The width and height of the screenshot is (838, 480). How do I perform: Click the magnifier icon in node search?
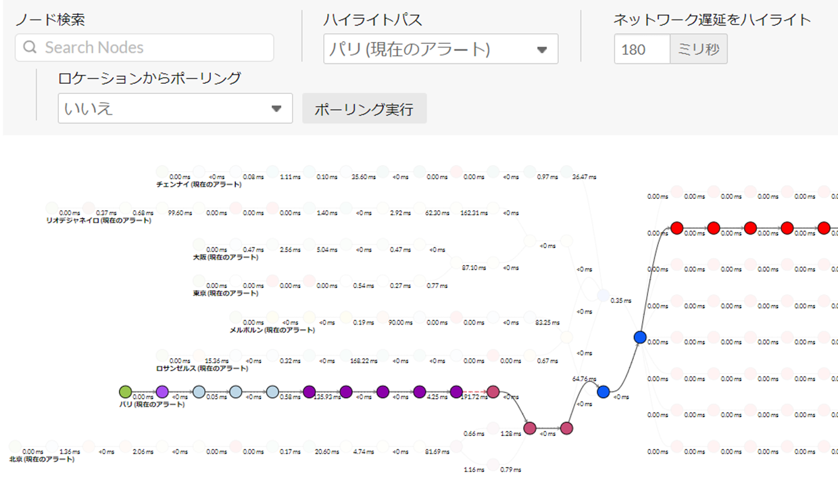(x=30, y=48)
